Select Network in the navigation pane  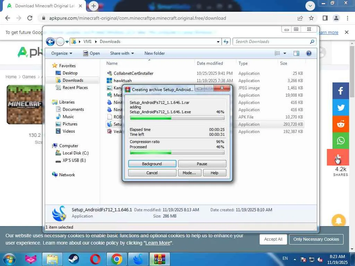point(67,175)
